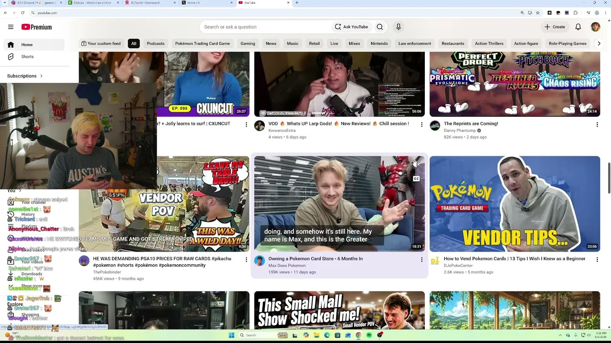Click the page vertical scrollbar thumb
611x343 pixels.
click(609, 178)
